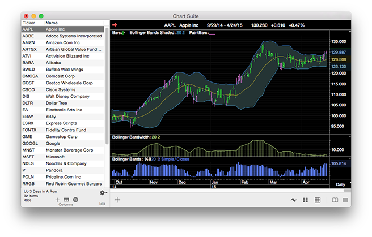372x237 pixels.
Task: Click the green Bars color marker
Action: (x=124, y=33)
